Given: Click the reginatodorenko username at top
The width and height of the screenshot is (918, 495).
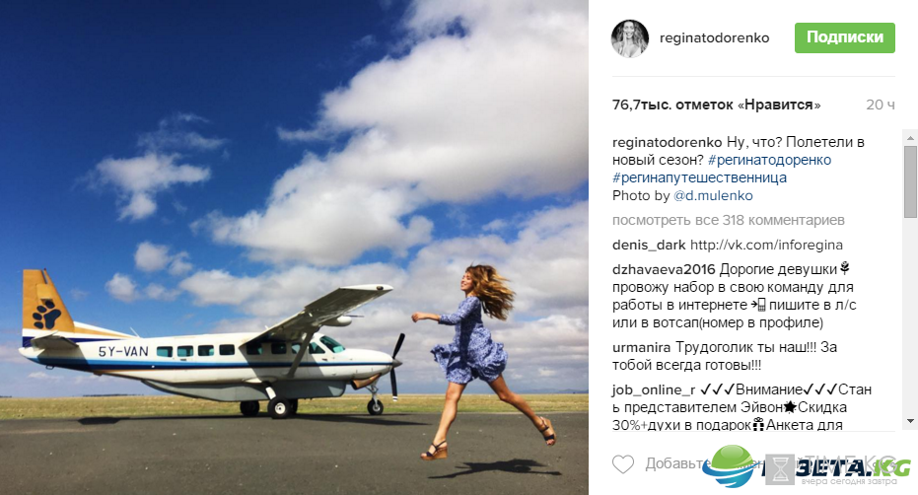Looking at the screenshot, I should click(714, 38).
